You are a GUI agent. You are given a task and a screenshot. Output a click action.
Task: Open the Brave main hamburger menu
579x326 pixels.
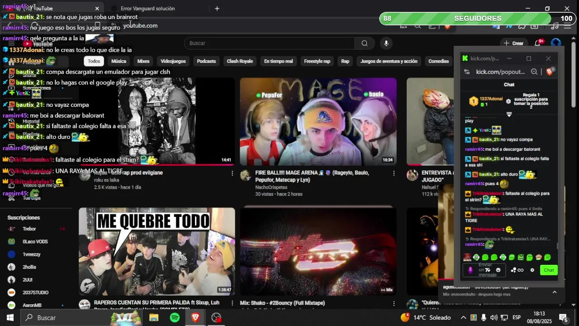pos(568,26)
